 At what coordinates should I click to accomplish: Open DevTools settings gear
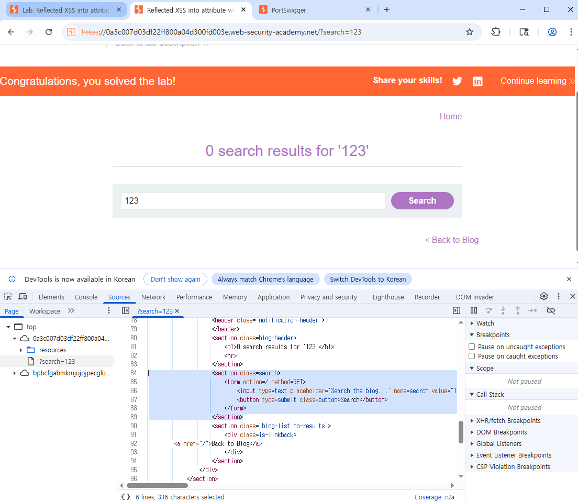coord(544,296)
